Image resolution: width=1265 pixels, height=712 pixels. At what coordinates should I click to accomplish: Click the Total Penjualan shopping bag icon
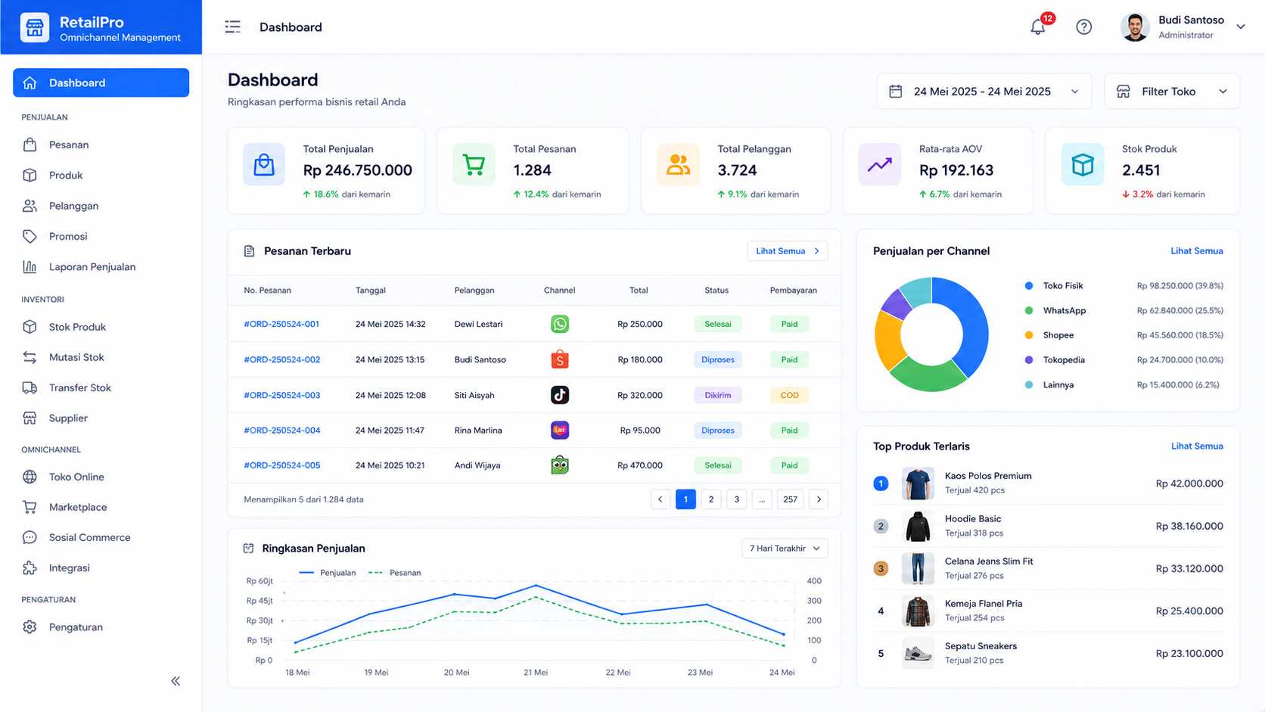(x=264, y=164)
